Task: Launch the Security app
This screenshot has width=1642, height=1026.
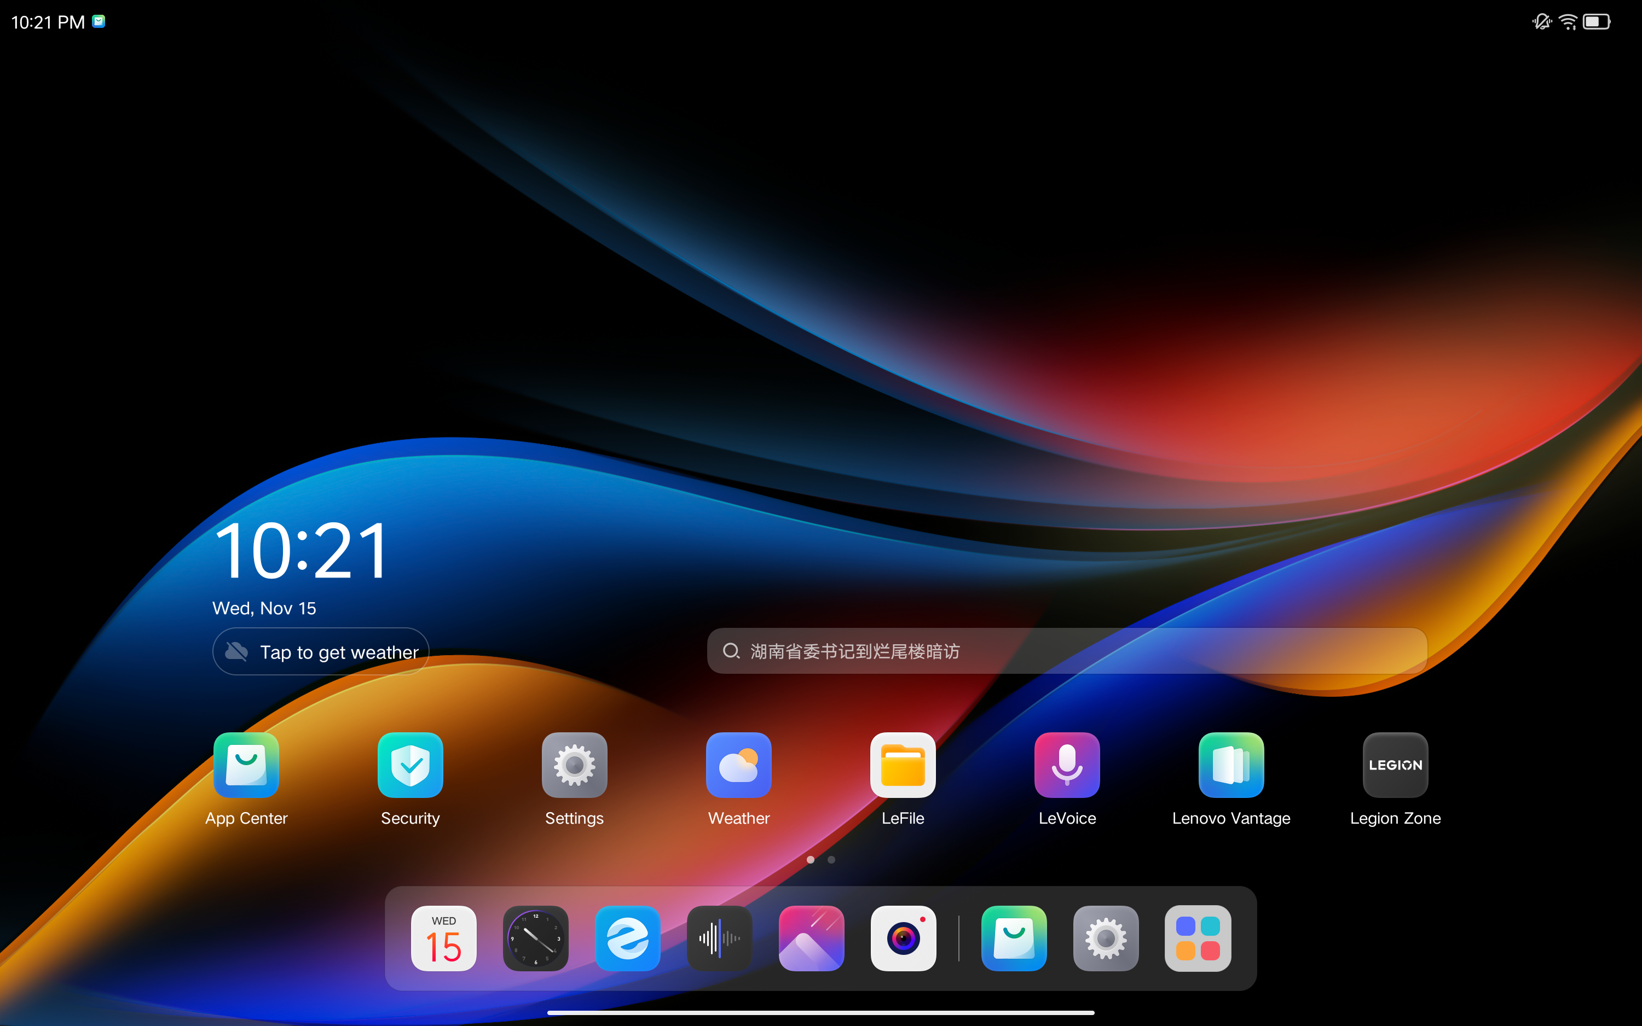Action: point(410,765)
